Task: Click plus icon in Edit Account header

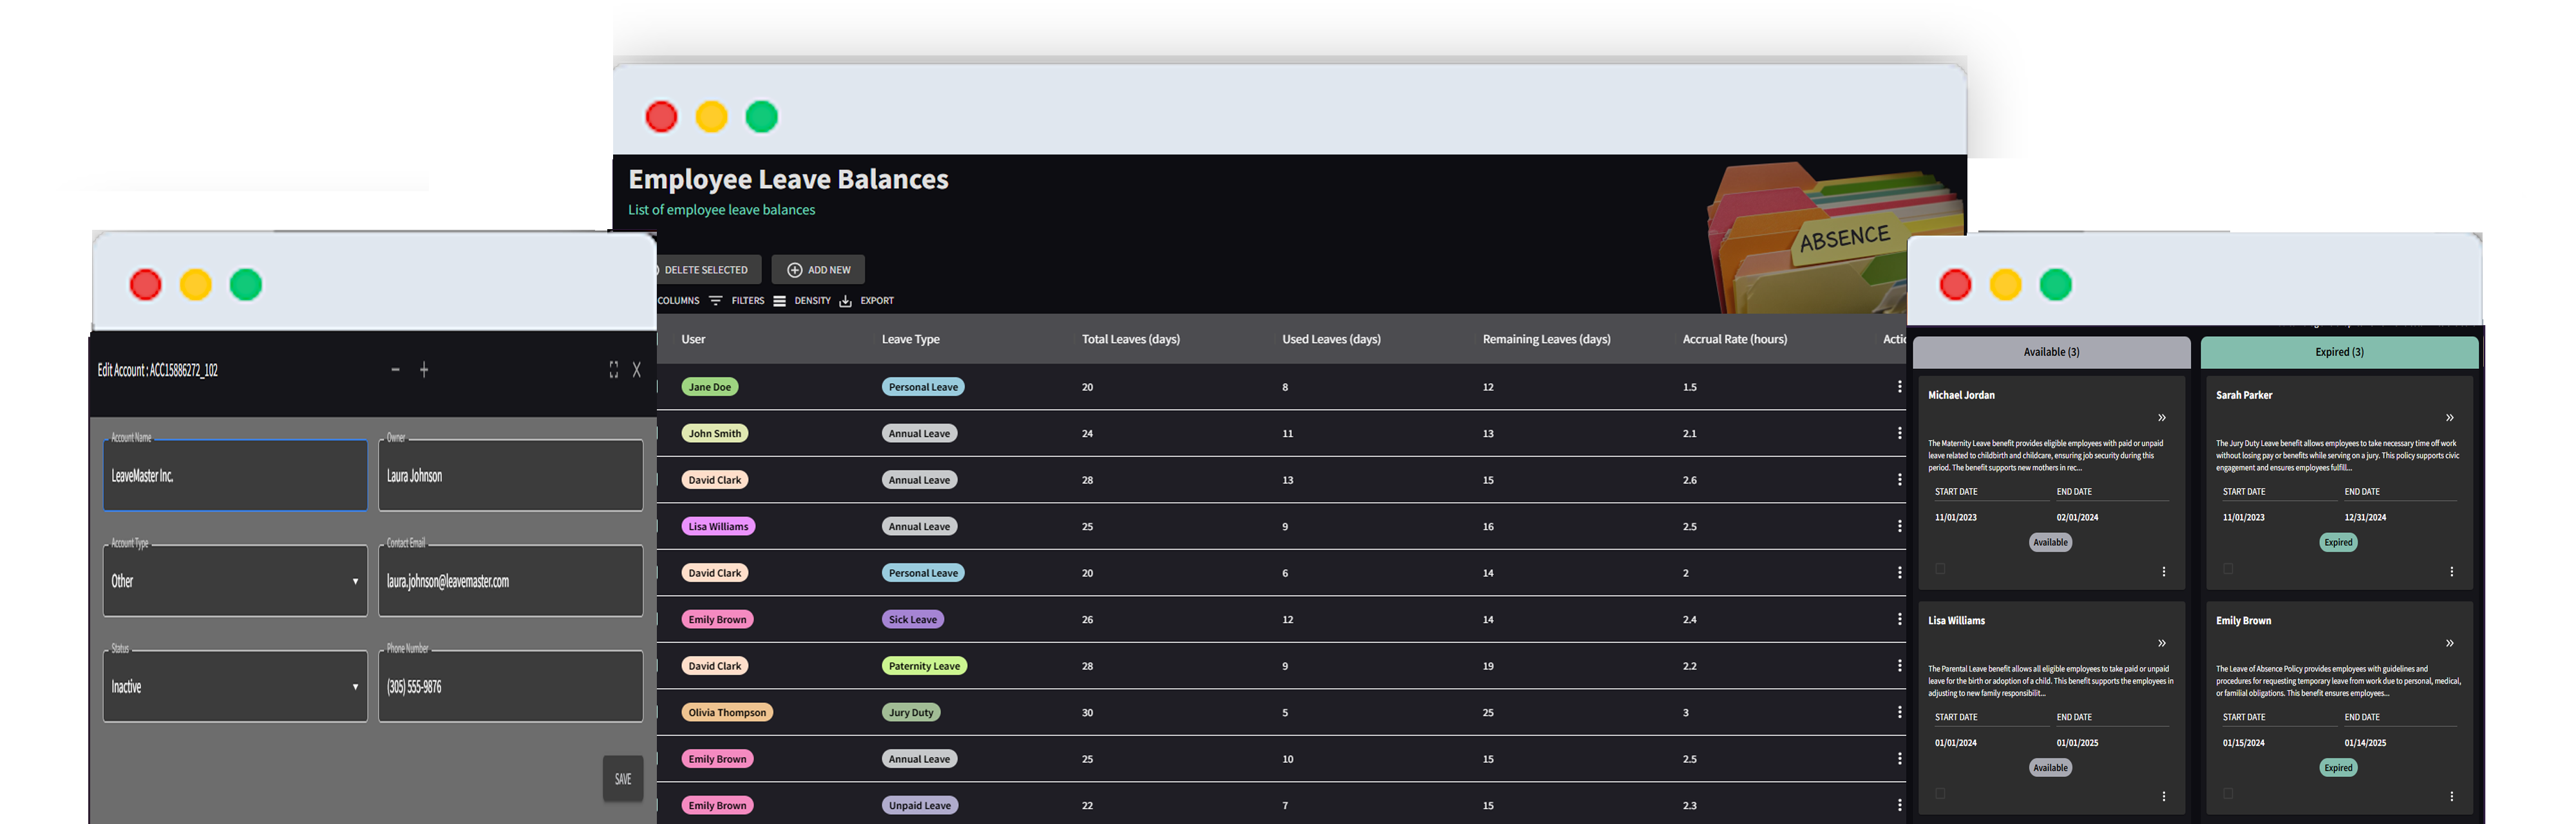Action: (x=424, y=370)
